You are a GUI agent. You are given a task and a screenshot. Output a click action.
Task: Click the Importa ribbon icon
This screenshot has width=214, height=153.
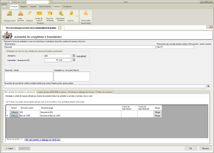tap(71, 16)
